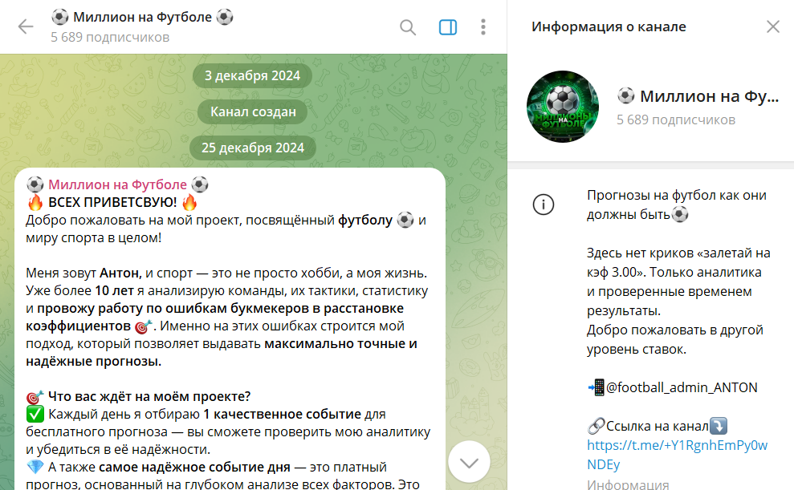Open the Миллион на Футболе header title

click(x=142, y=17)
